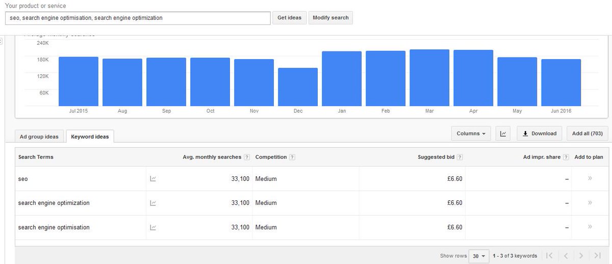Sort by Competition column header
The height and width of the screenshot is (264, 612).
tap(271, 157)
